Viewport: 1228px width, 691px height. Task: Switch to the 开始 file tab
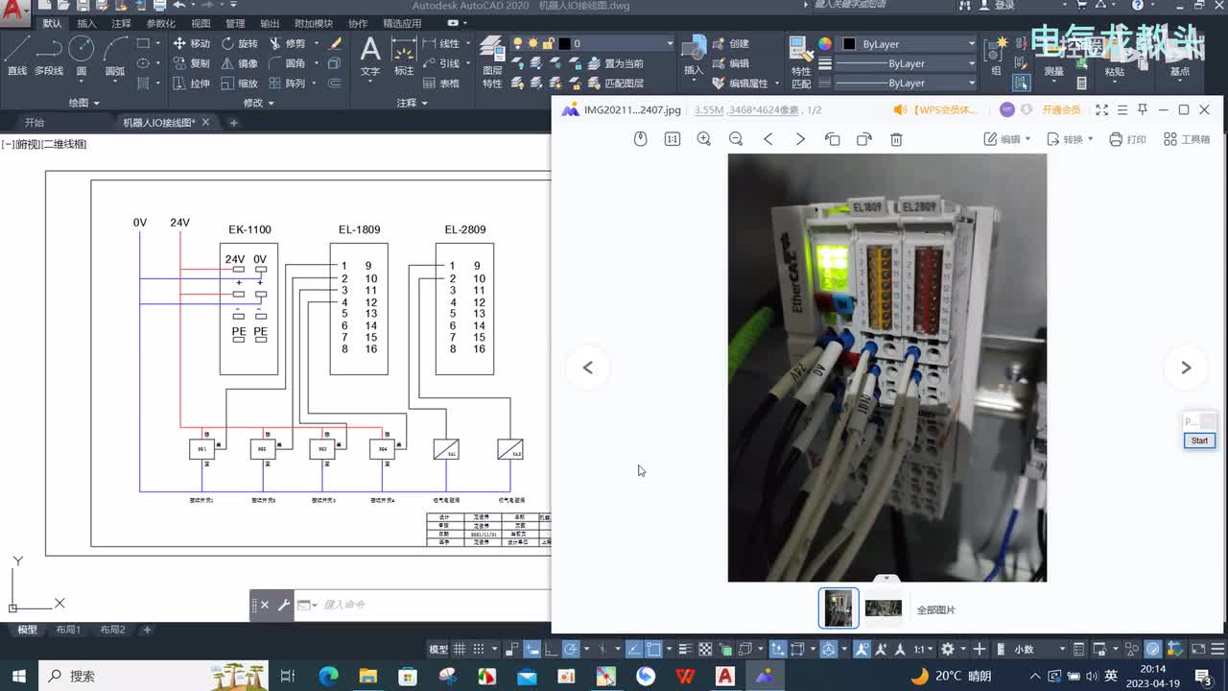tap(35, 123)
